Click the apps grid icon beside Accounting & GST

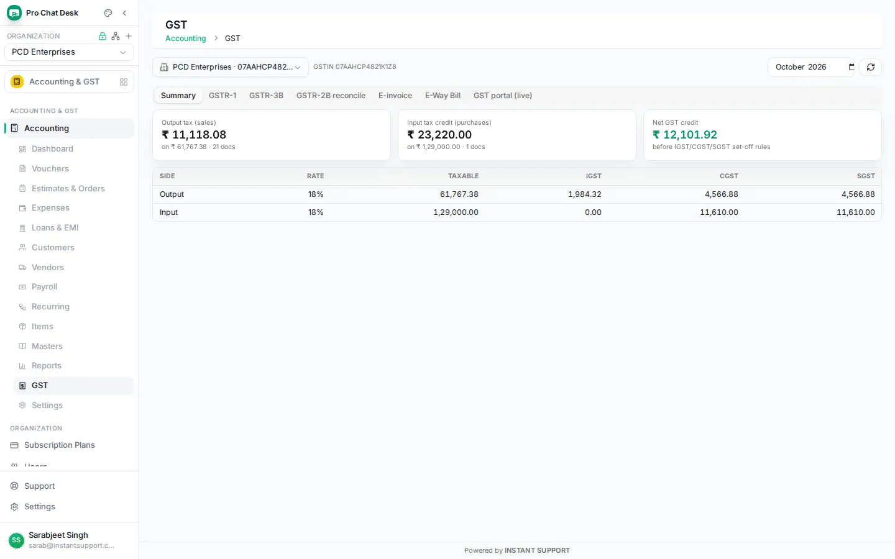(x=124, y=82)
